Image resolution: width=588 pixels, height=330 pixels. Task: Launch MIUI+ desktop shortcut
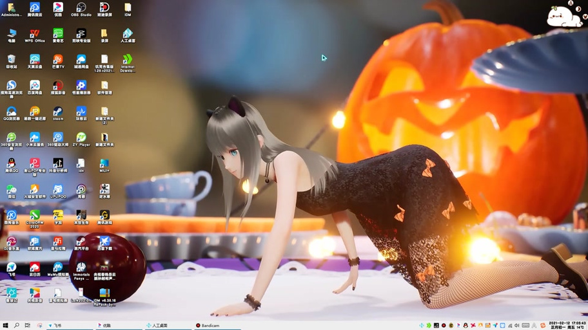click(x=104, y=165)
